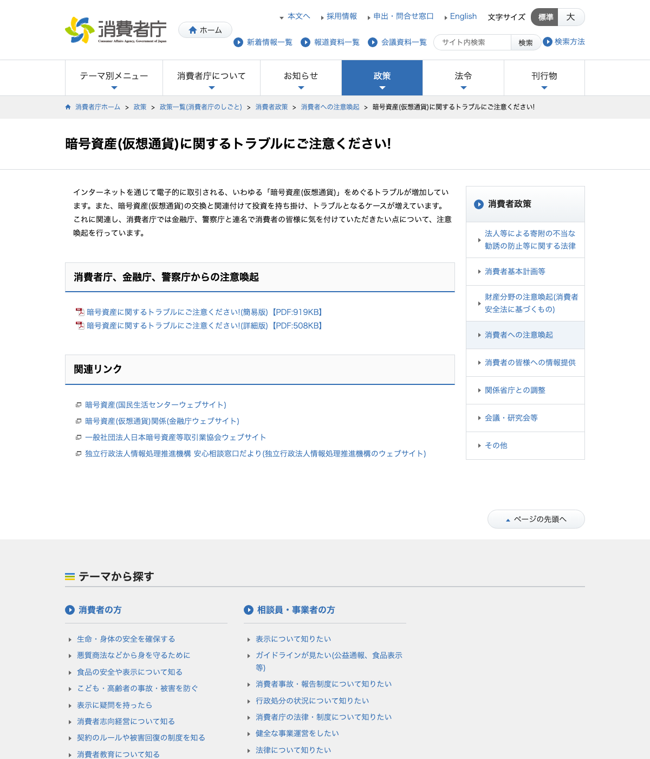This screenshot has width=650, height=759.
Task: Open 暗号資産(国民生活センターウェブサイト) link
Action: coord(155,405)
